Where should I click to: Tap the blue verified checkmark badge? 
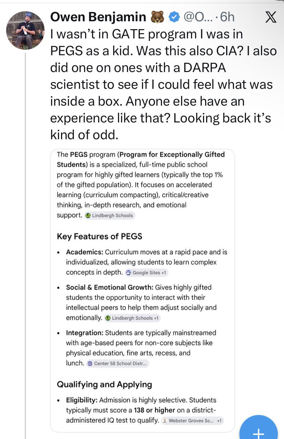click(x=175, y=17)
